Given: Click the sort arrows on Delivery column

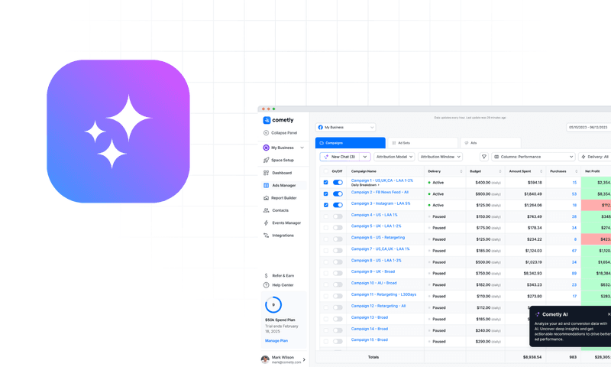Looking at the screenshot, I should point(461,171).
